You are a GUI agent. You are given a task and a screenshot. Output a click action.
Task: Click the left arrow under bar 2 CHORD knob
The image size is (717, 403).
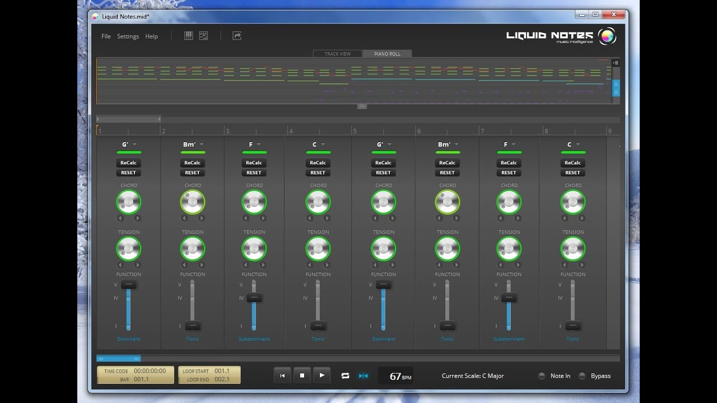(x=184, y=218)
